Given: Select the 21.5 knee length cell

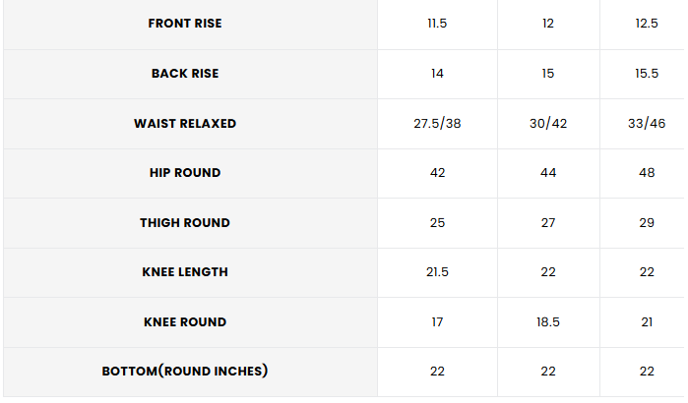Looking at the screenshot, I should pos(437,272).
